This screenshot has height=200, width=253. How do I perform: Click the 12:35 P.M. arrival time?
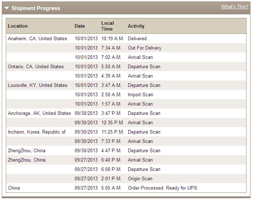(x=112, y=122)
